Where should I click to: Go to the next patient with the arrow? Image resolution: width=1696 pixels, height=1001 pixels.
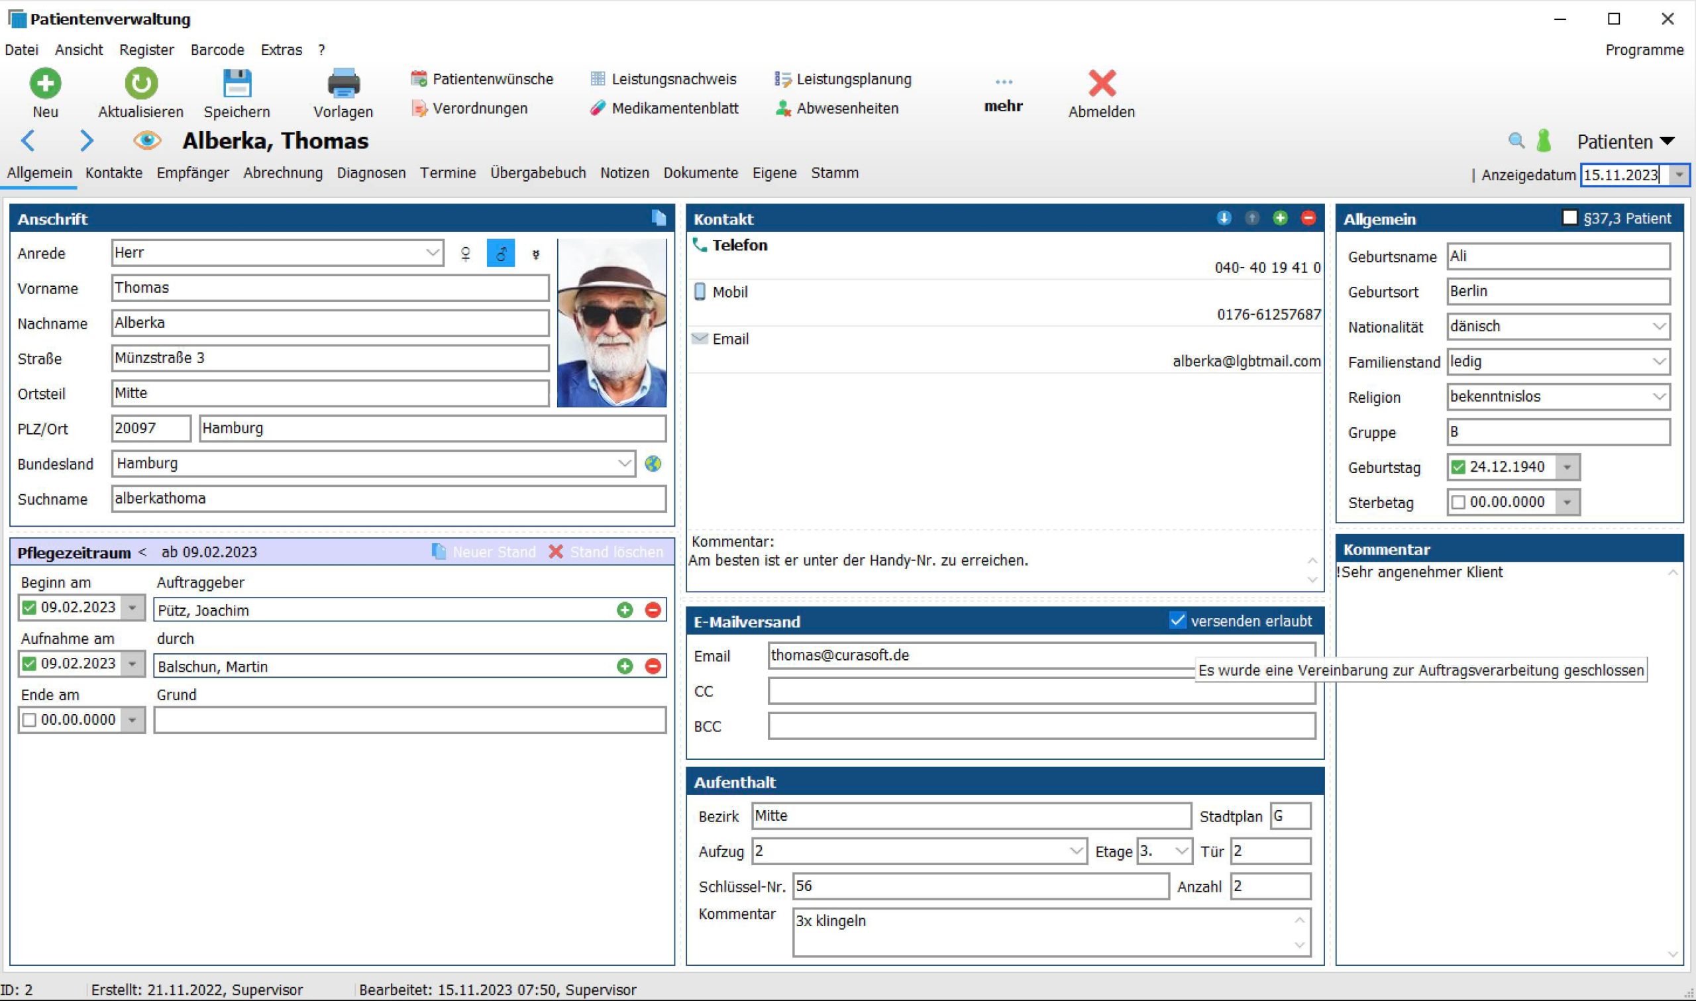(86, 141)
